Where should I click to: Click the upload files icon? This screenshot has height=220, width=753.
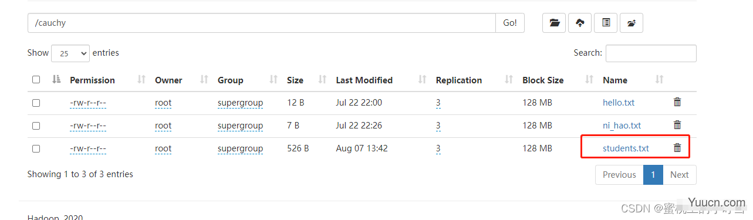[580, 23]
